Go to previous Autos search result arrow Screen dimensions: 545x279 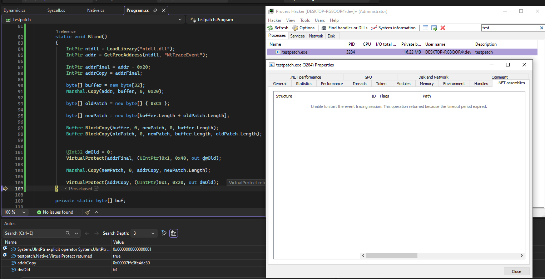[87, 233]
